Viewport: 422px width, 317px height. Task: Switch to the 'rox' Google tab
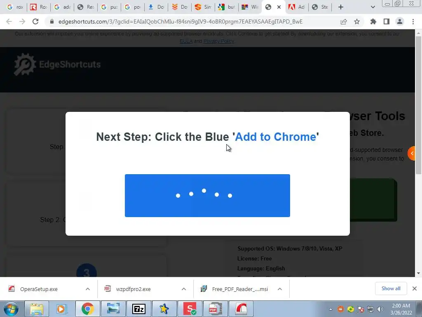click(x=15, y=7)
